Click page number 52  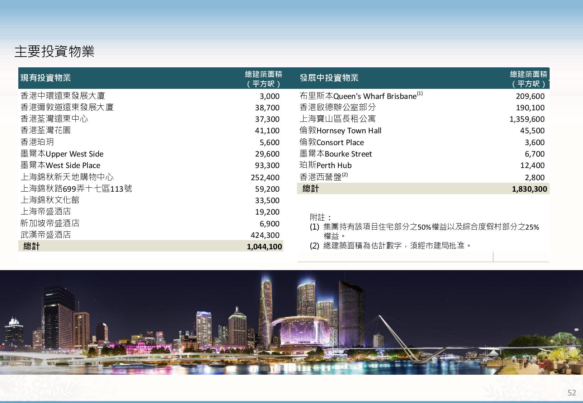572,393
